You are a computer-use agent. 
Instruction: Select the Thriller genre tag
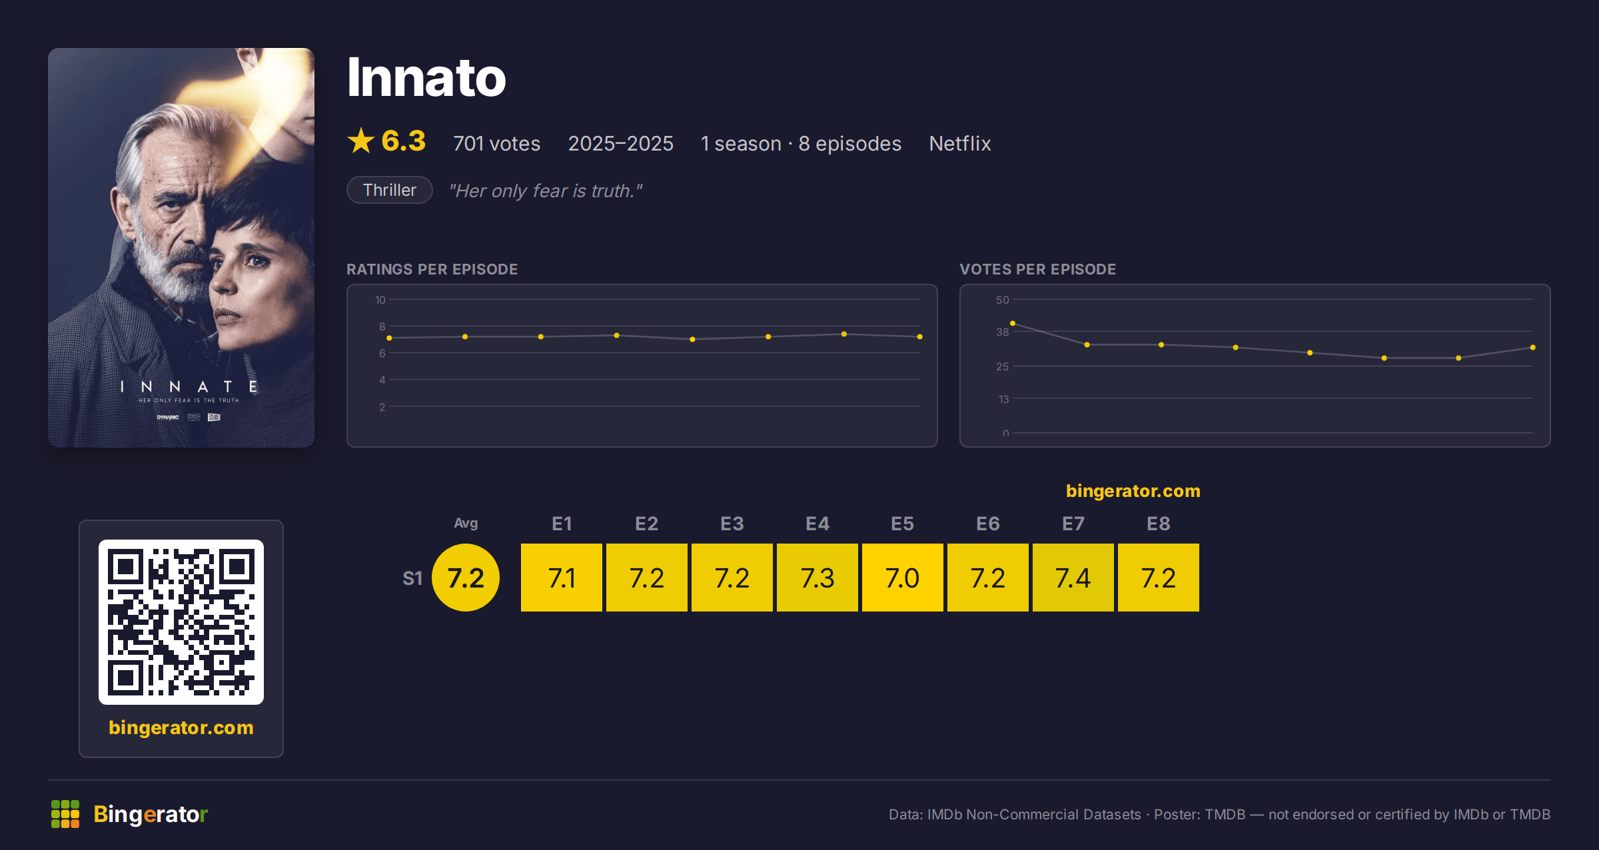(x=390, y=191)
